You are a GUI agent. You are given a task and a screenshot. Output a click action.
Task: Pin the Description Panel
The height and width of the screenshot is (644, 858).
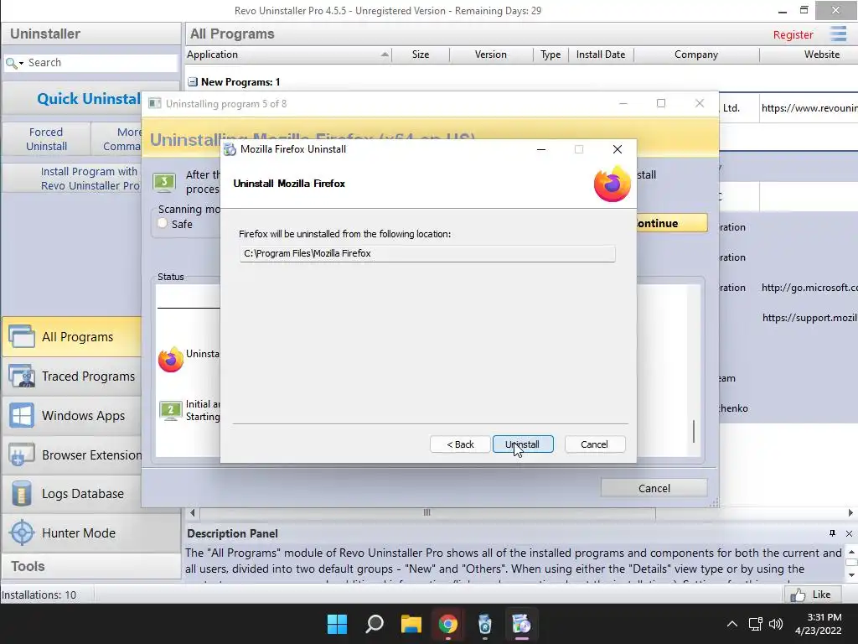click(x=832, y=532)
